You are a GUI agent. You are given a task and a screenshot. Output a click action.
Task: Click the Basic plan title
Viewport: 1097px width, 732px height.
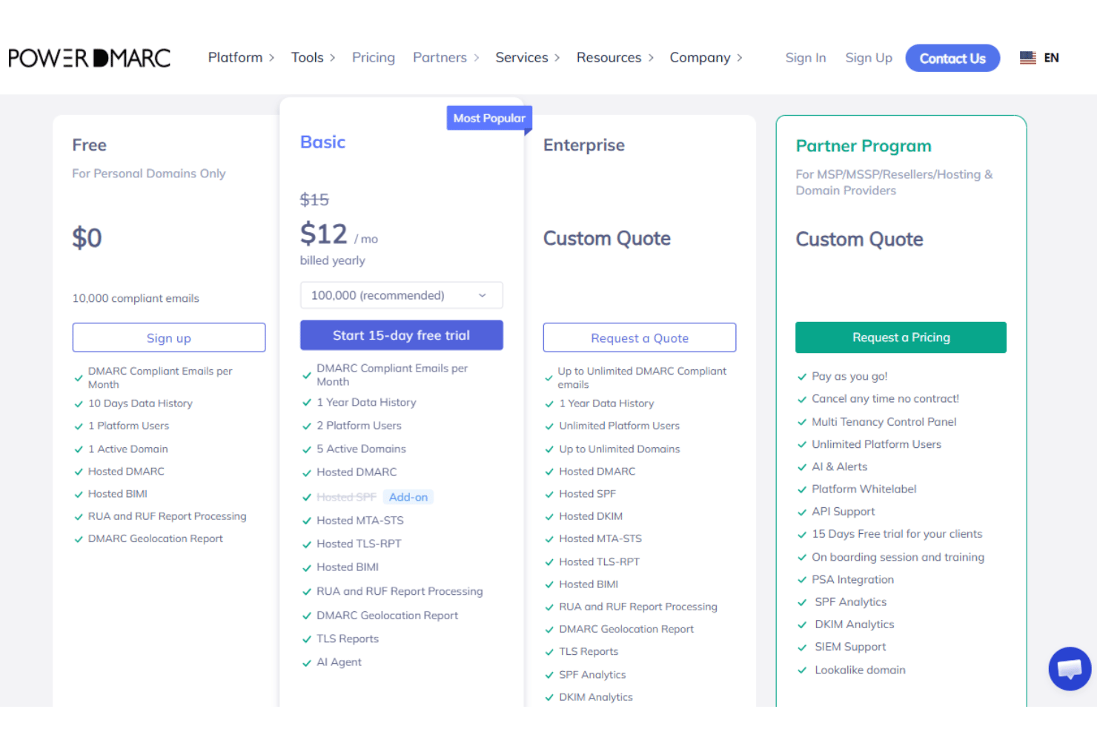(x=323, y=142)
